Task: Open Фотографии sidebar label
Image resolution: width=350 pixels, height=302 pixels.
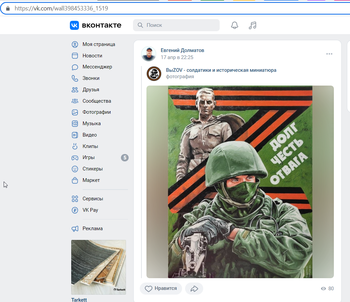Action: click(x=97, y=112)
